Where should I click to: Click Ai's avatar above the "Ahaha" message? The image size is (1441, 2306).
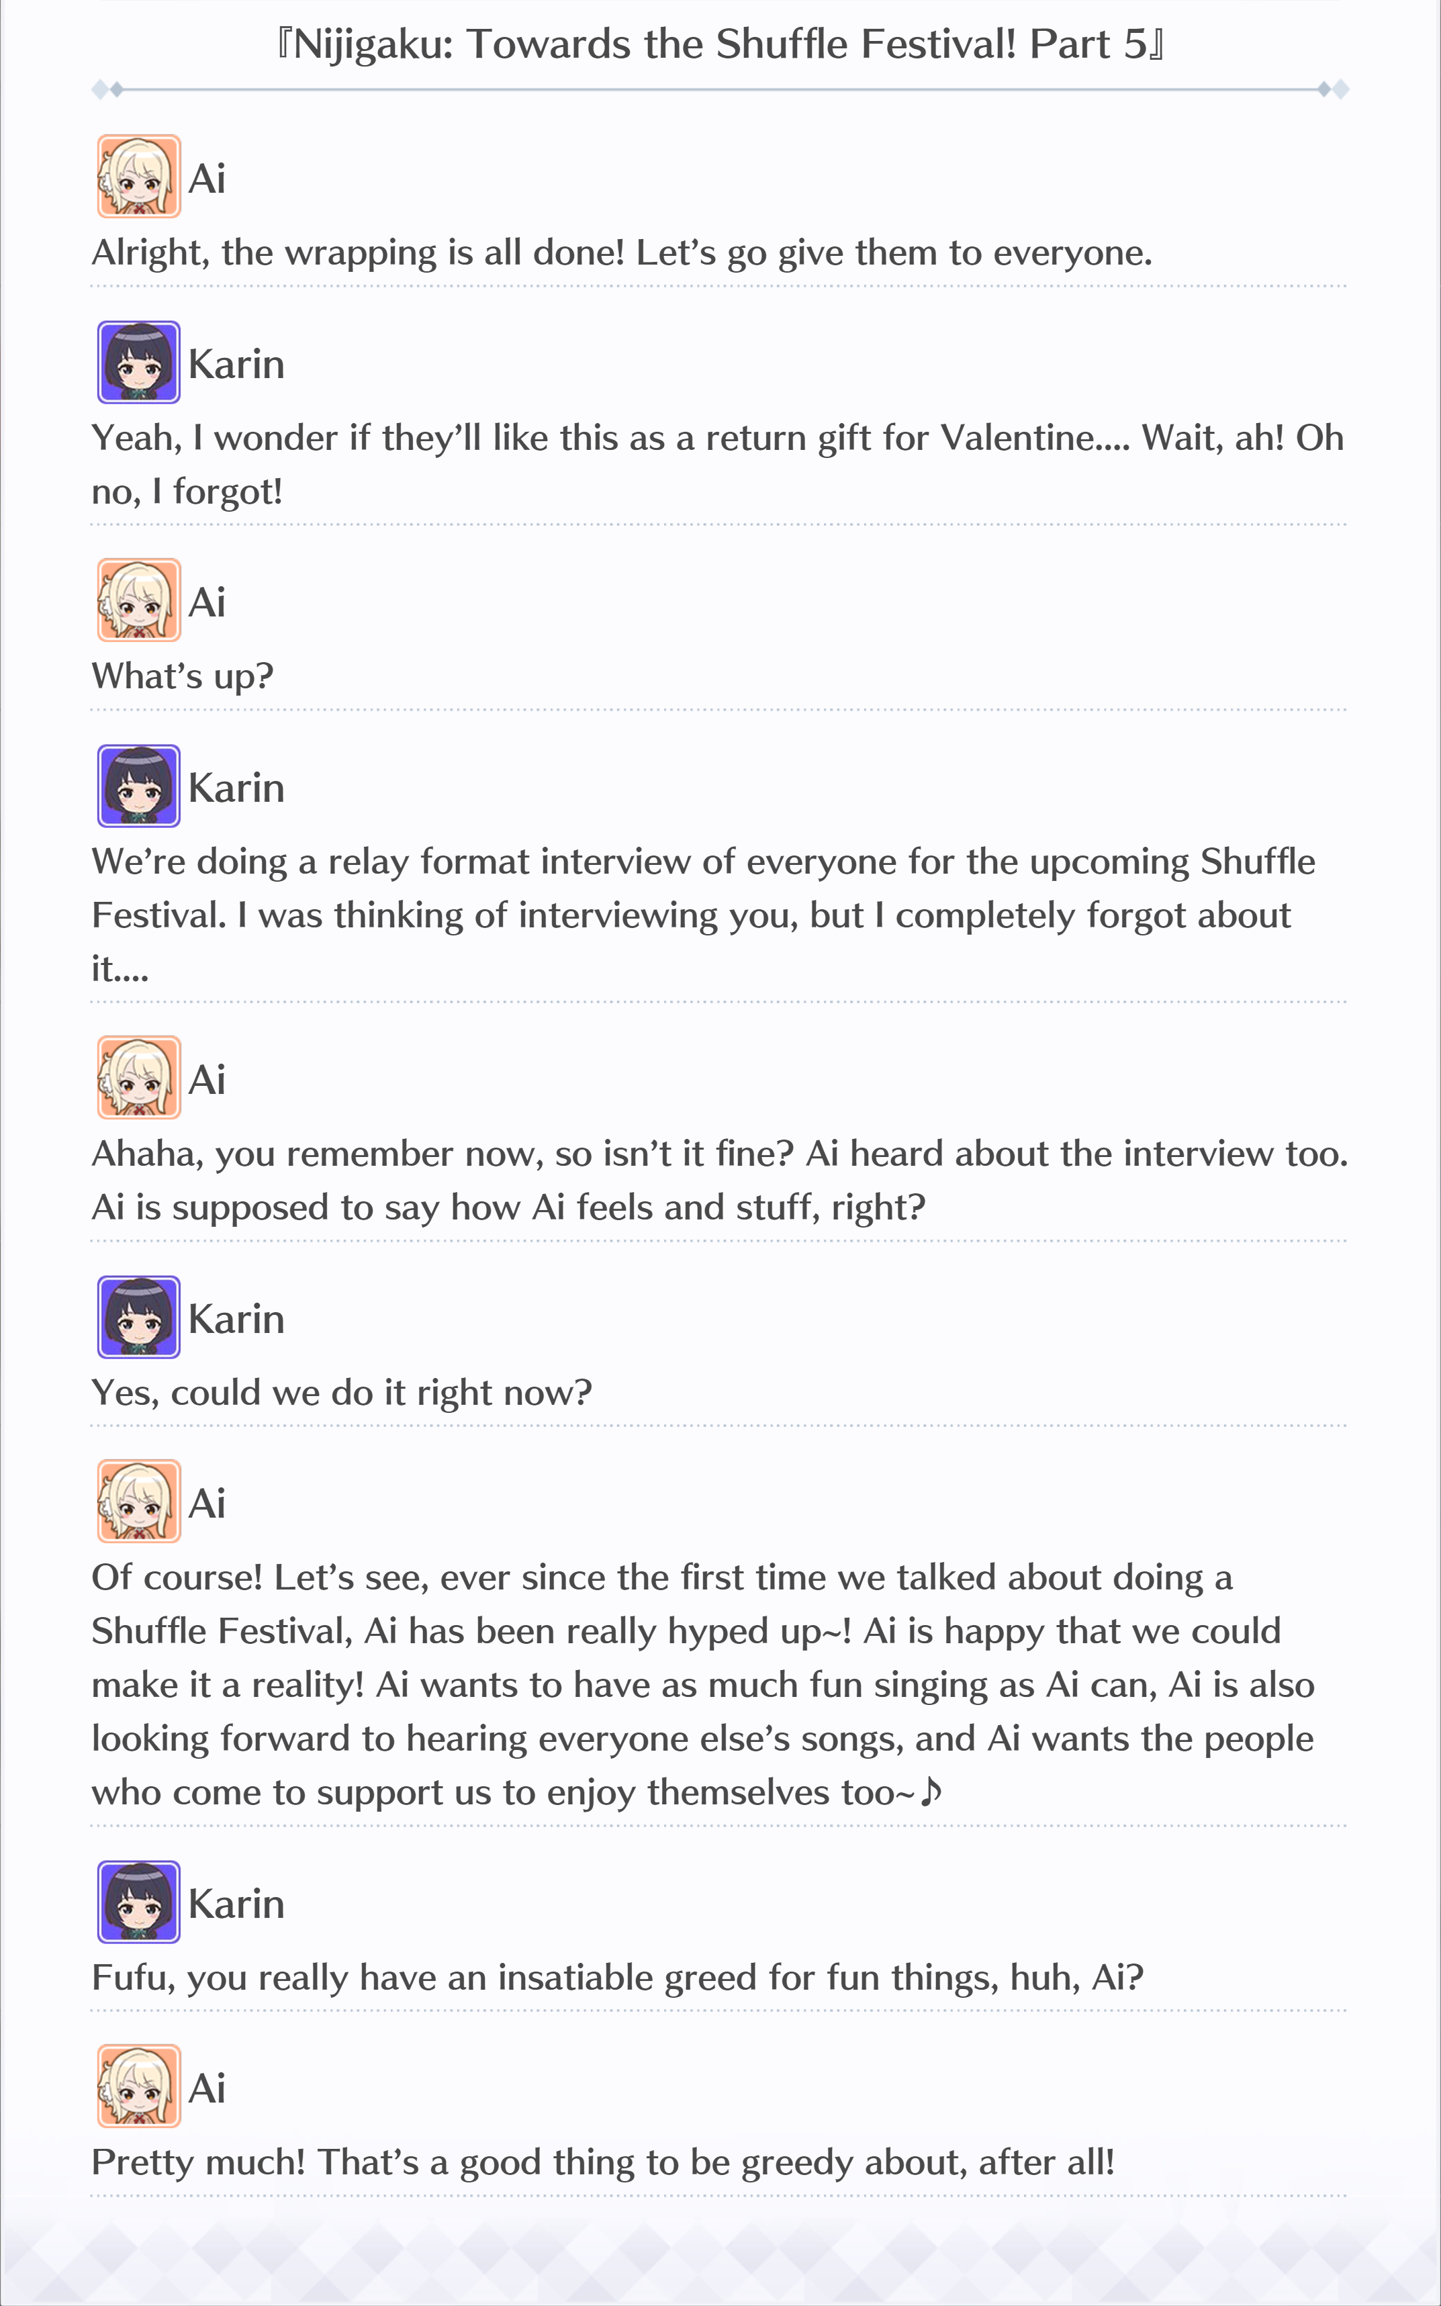(138, 1078)
